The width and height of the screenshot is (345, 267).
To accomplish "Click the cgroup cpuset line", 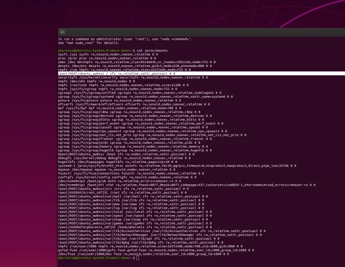I will 133,127.
